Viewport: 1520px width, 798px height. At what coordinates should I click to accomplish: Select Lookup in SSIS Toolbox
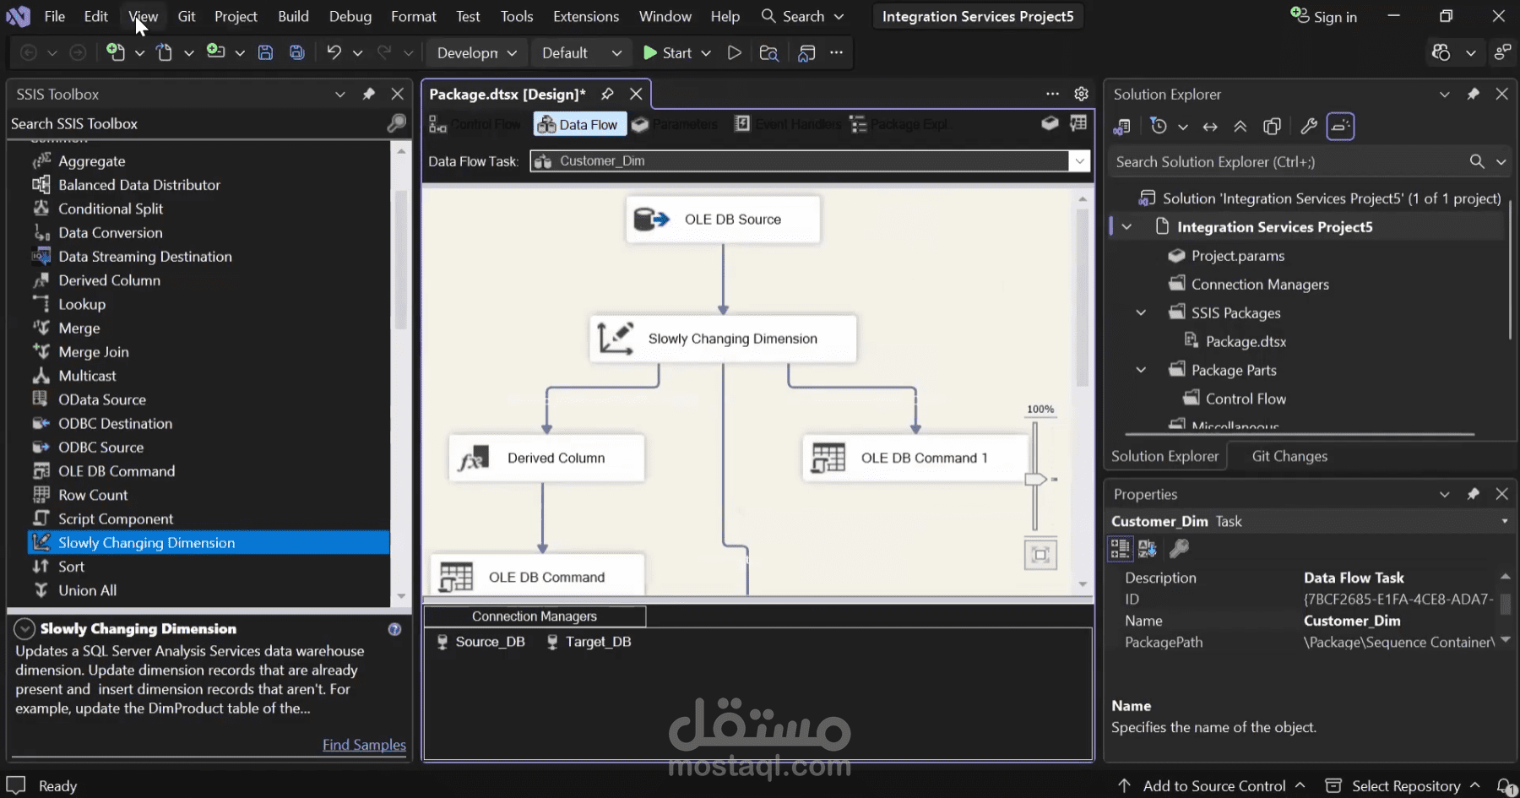tap(82, 304)
